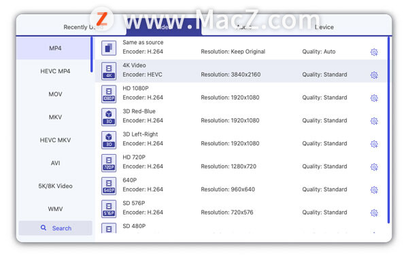Select WMV format in sidebar
Image resolution: width=408 pixels, height=260 pixels.
[x=55, y=209]
